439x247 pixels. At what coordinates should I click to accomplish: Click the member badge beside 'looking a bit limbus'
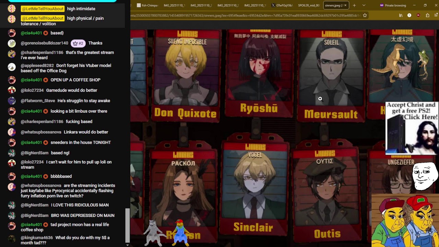[x=46, y=111]
